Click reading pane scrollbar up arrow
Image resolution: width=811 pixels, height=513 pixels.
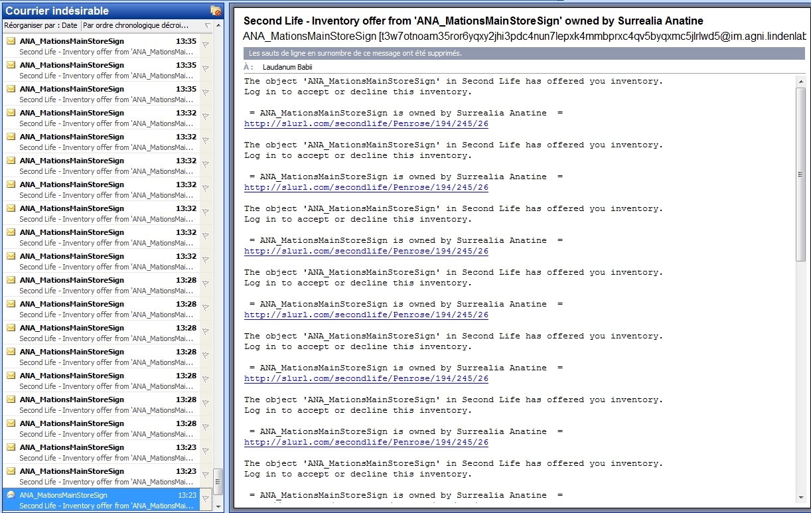pyautogui.click(x=800, y=81)
